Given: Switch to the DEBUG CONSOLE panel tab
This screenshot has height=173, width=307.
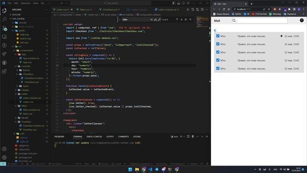Looking at the screenshot, I should 94,136.
